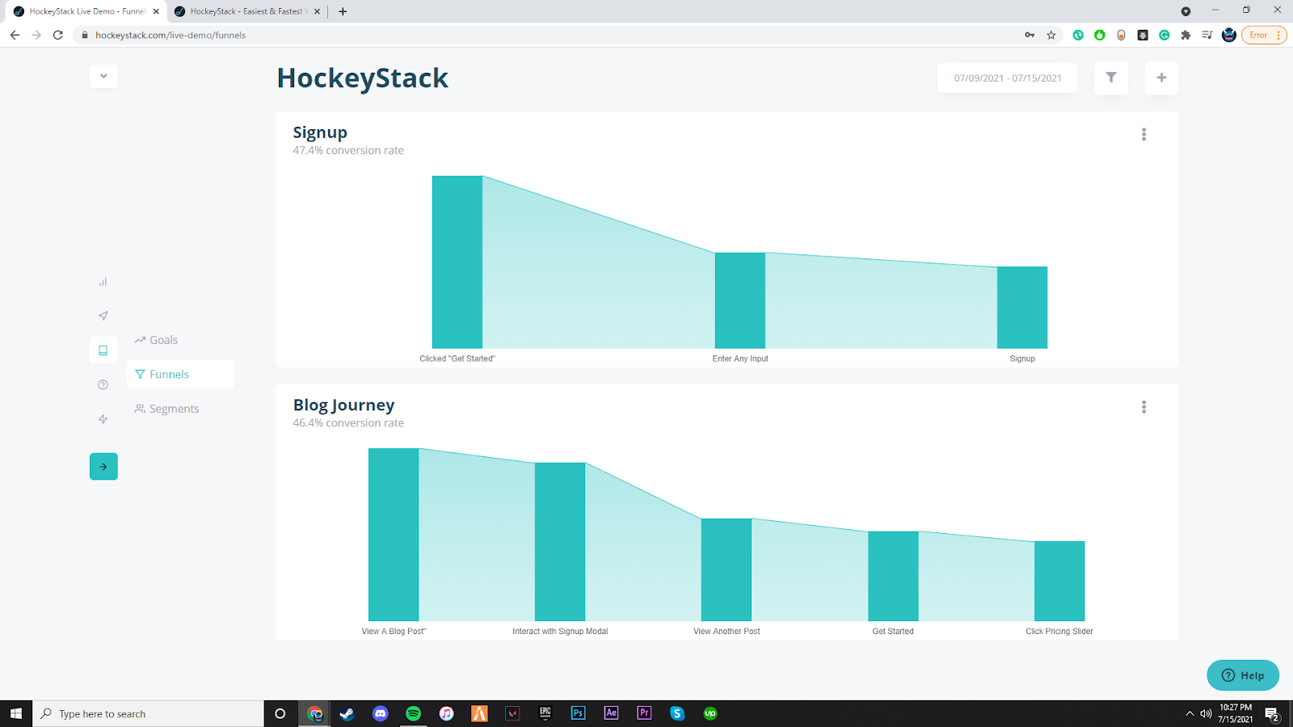
Task: Click the browser forward arrow
Action: tap(36, 35)
